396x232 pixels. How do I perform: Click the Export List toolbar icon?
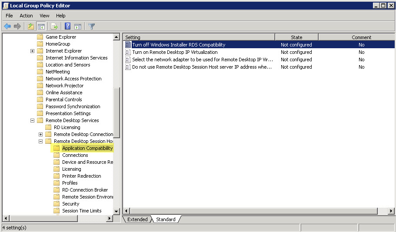54,27
